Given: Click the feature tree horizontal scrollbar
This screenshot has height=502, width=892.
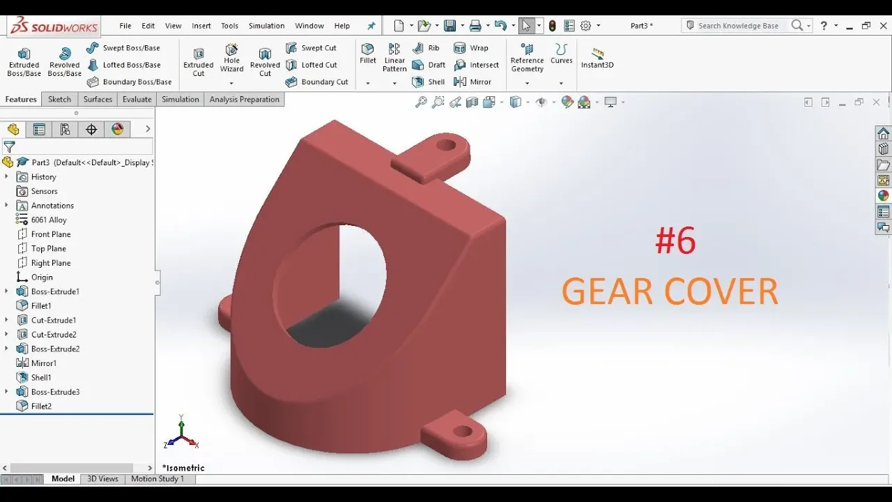Looking at the screenshot, I should [70, 468].
